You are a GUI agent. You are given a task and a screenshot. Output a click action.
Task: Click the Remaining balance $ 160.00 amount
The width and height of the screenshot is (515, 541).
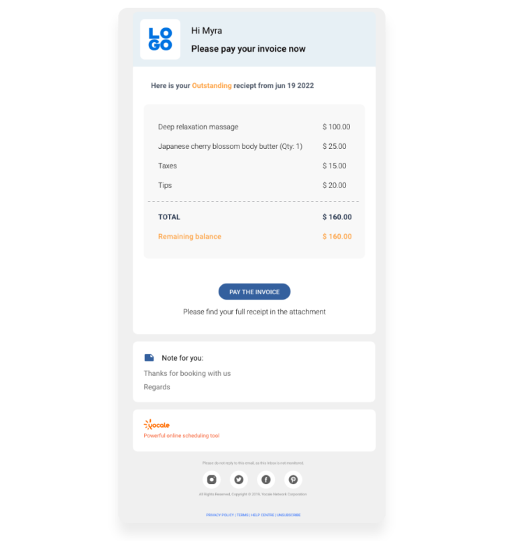[337, 237]
